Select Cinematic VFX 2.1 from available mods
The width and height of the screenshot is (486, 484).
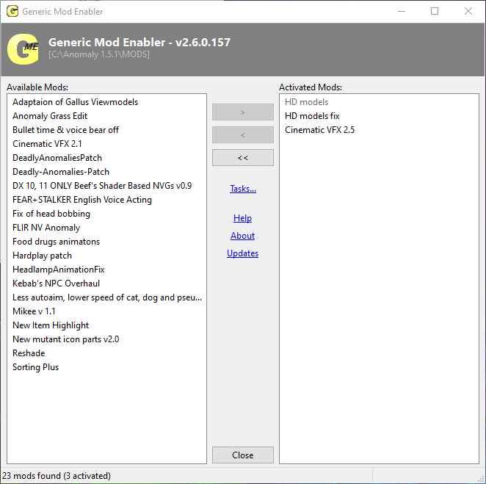coord(47,144)
